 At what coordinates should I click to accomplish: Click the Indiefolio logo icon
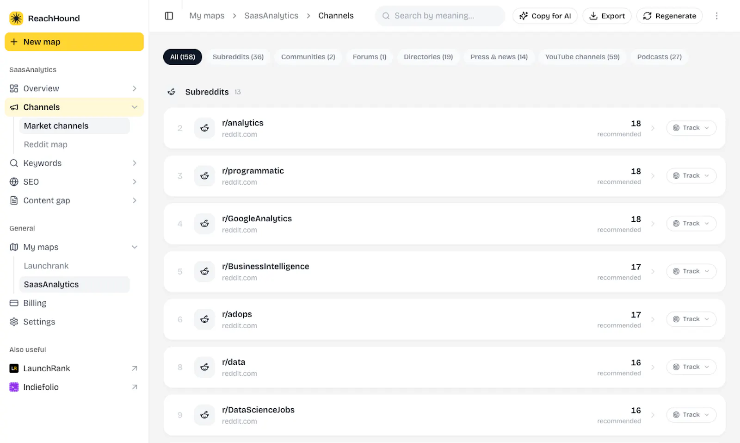(14, 387)
